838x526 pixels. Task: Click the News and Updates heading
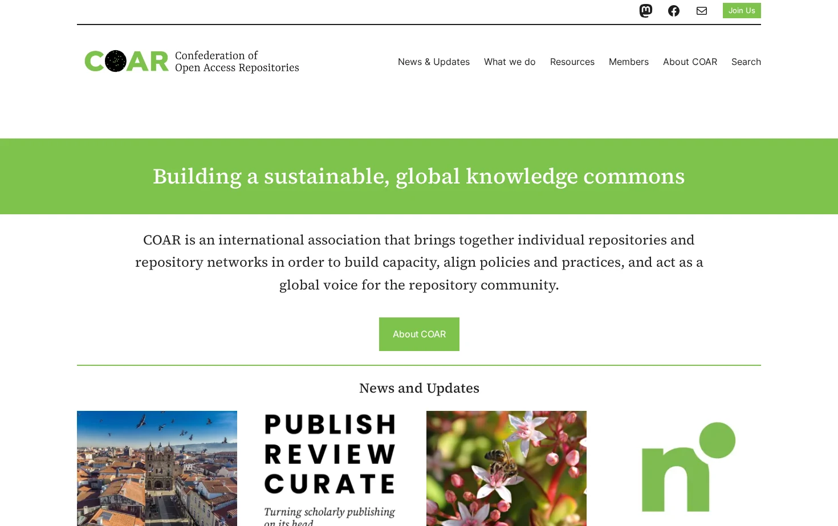pyautogui.click(x=419, y=388)
